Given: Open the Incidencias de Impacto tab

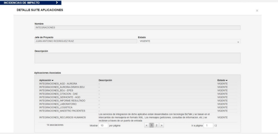Looking at the screenshot, I should [31, 3].
